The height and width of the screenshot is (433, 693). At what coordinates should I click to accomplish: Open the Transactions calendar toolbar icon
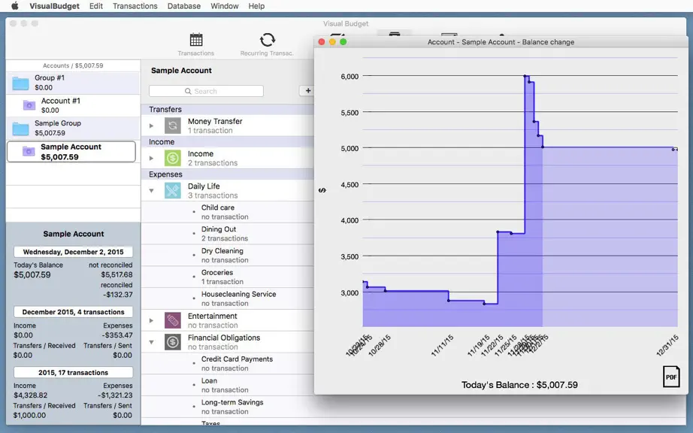click(x=195, y=40)
